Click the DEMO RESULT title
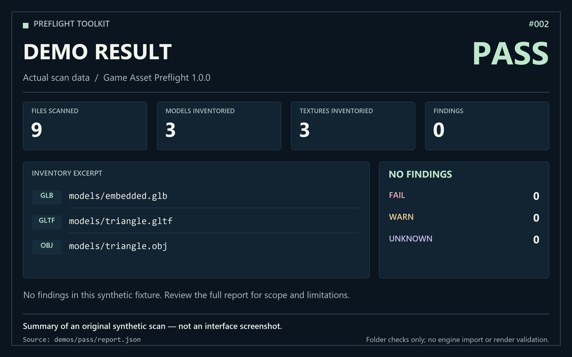The height and width of the screenshot is (357, 572). 98,52
